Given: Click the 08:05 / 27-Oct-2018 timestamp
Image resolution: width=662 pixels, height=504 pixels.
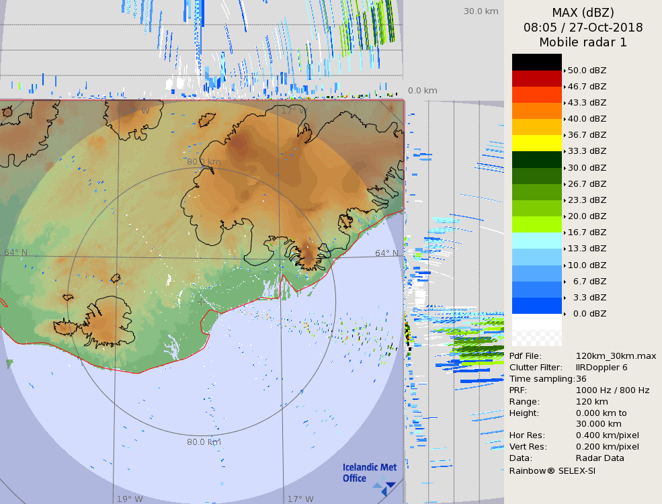Looking at the screenshot, I should (x=583, y=28).
